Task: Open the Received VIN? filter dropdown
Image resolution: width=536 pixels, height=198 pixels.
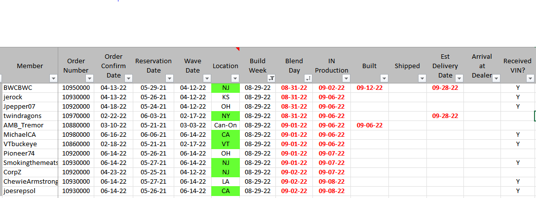Action: [x=530, y=79]
